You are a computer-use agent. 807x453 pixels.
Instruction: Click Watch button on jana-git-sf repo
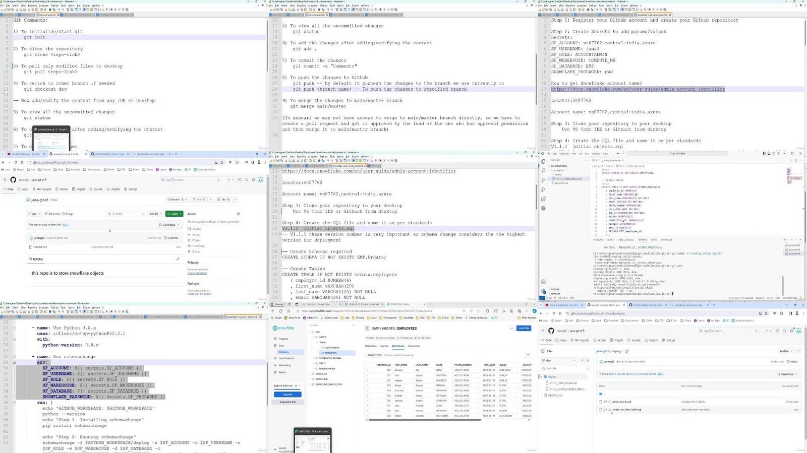tap(177, 200)
